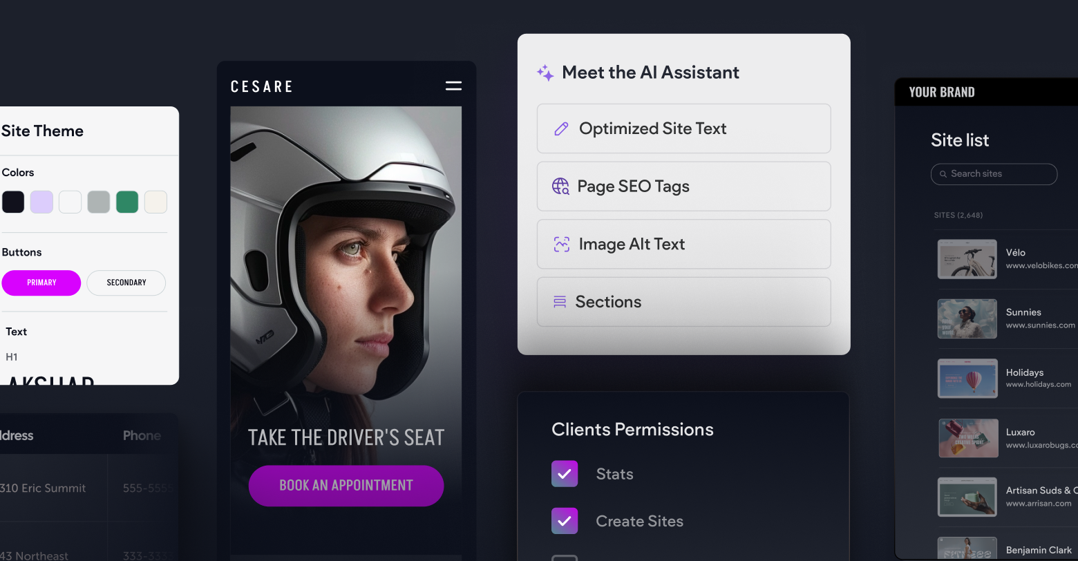Click the sparkle AI Assistant icon
The height and width of the screenshot is (561, 1078).
pos(545,73)
